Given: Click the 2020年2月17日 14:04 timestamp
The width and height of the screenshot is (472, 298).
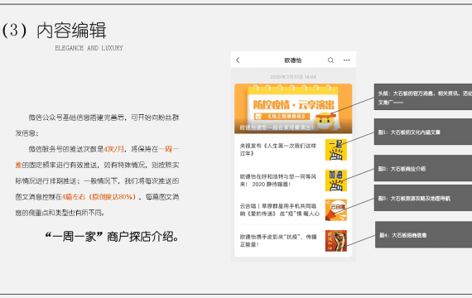Looking at the screenshot, I should (x=293, y=77).
